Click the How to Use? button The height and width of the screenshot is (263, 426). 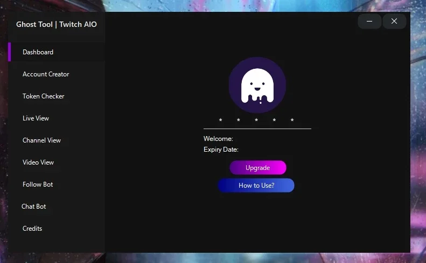coord(256,186)
